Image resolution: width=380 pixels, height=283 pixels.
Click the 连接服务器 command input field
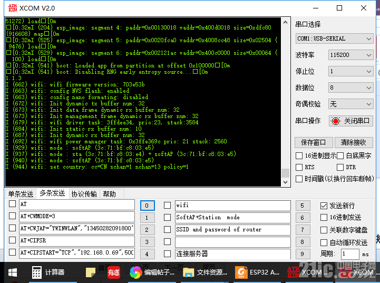tap(233, 254)
